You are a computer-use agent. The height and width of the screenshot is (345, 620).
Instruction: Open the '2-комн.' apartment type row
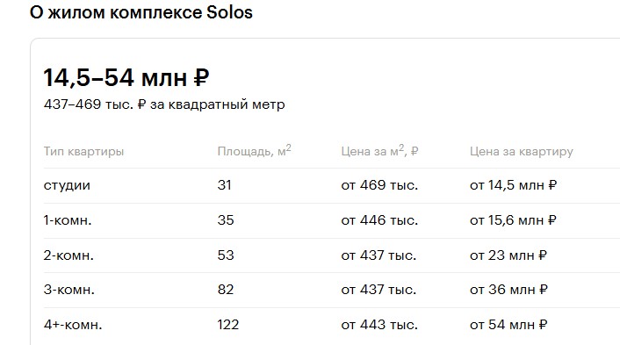coord(332,255)
